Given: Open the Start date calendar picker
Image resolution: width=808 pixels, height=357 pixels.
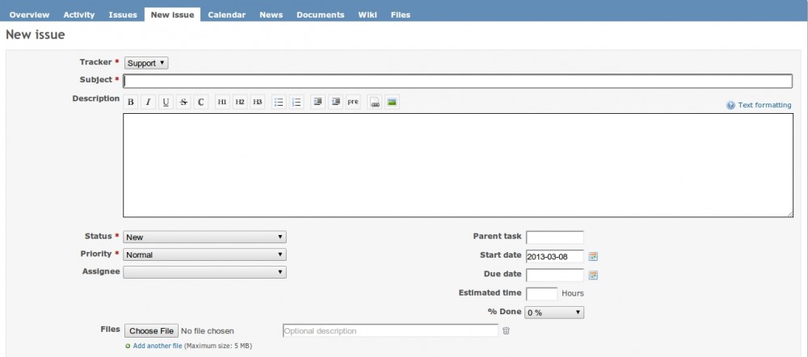Looking at the screenshot, I should [593, 256].
